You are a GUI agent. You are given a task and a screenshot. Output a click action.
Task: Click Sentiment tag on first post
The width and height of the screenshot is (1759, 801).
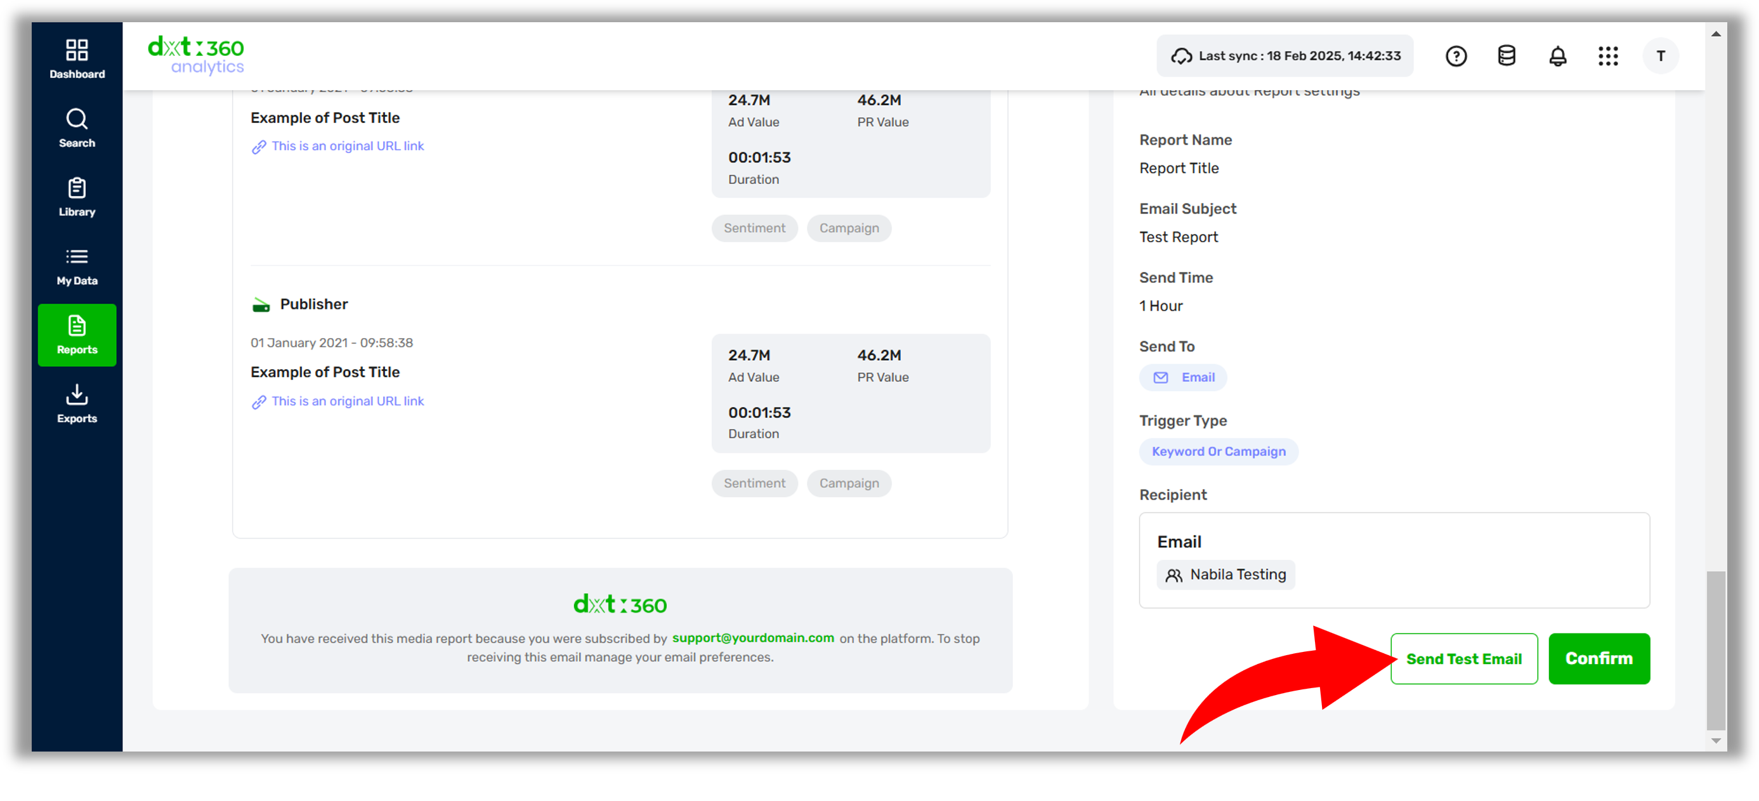pyautogui.click(x=755, y=228)
